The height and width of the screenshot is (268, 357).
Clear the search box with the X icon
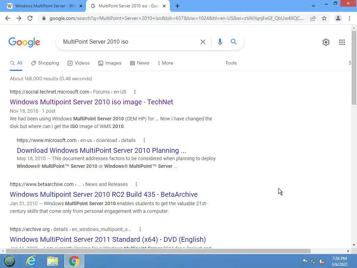(x=203, y=42)
